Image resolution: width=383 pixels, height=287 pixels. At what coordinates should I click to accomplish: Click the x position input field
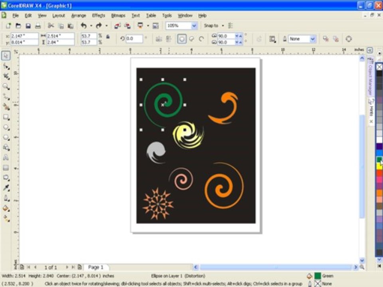tap(24, 36)
